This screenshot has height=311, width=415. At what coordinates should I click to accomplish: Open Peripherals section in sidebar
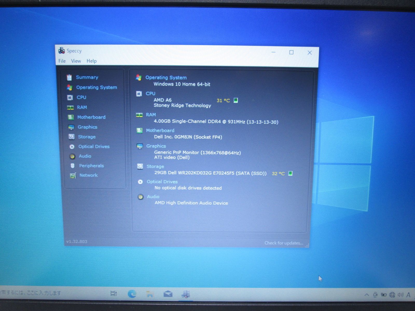(x=91, y=166)
